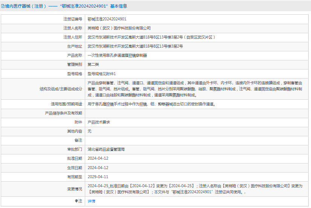Click the 产品名称 label
311x208 pixels.
click(x=75, y=55)
